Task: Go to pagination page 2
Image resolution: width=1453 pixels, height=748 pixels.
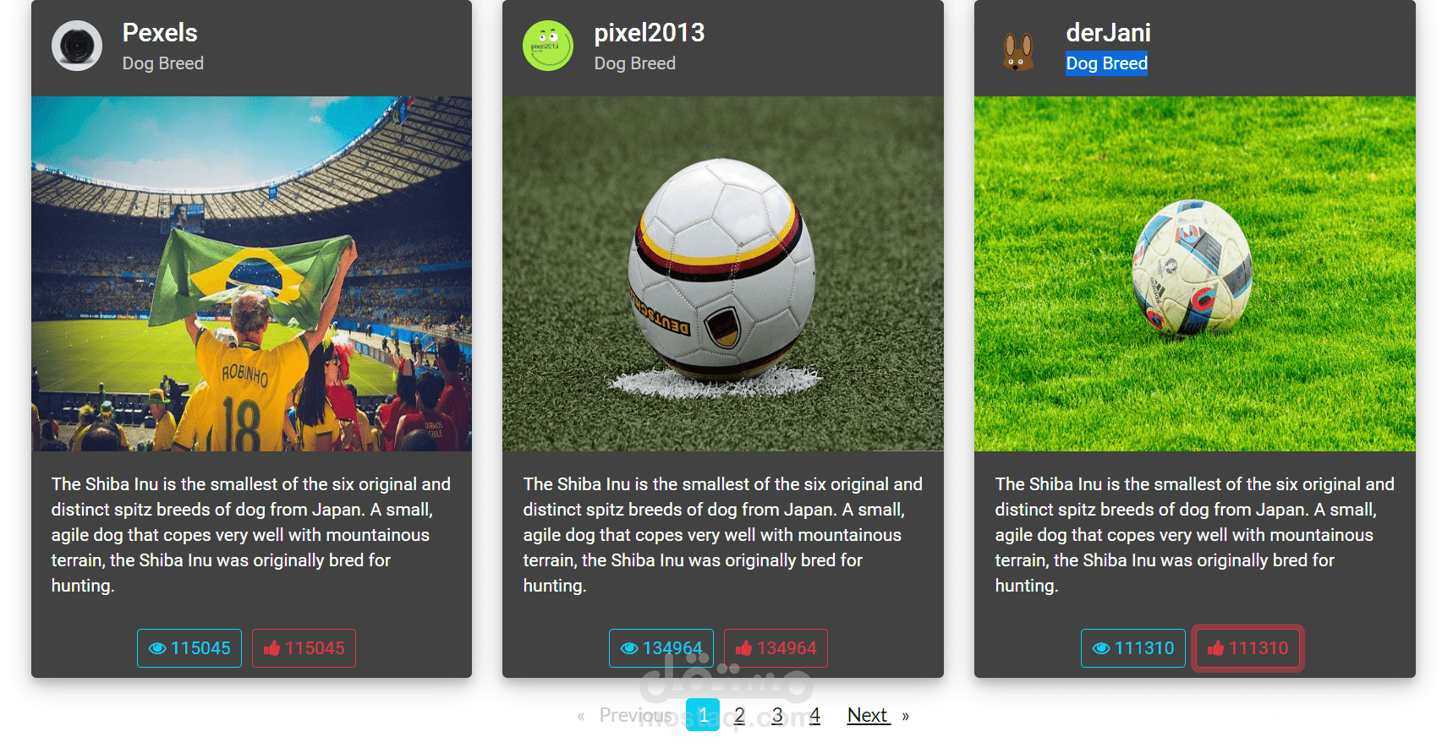Action: point(740,715)
